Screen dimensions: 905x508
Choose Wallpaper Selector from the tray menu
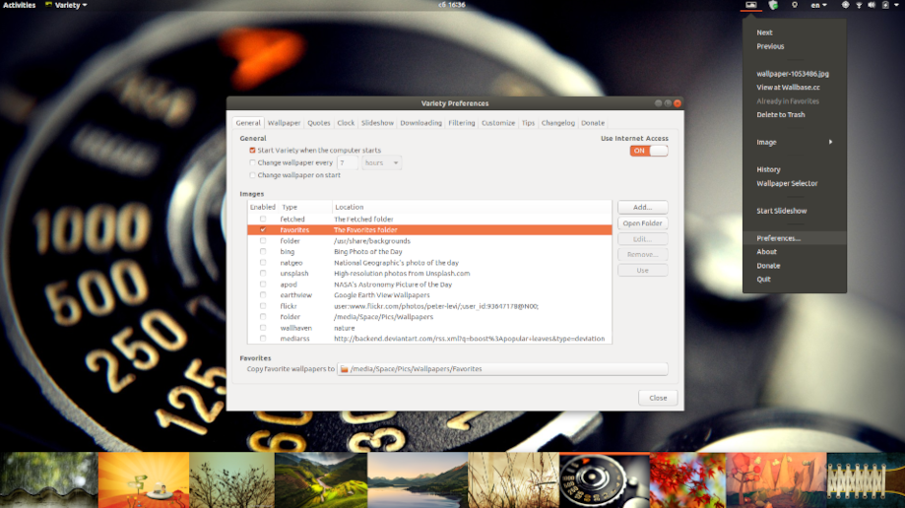point(787,183)
